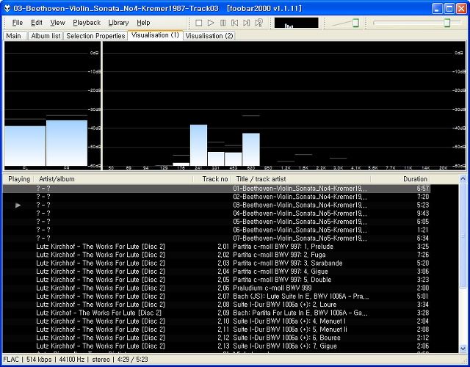Click the tallest spectrum bar at 241 Hz
Screen dimensions: 470x367
point(198,145)
